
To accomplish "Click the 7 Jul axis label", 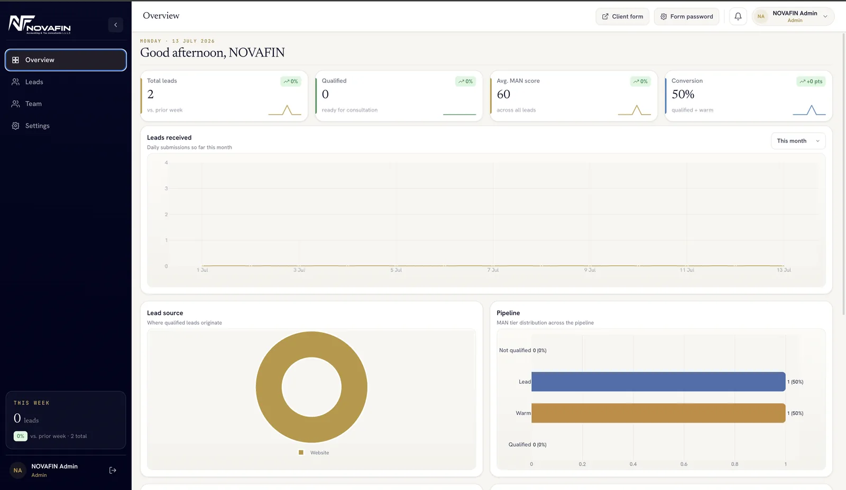I will (x=493, y=270).
